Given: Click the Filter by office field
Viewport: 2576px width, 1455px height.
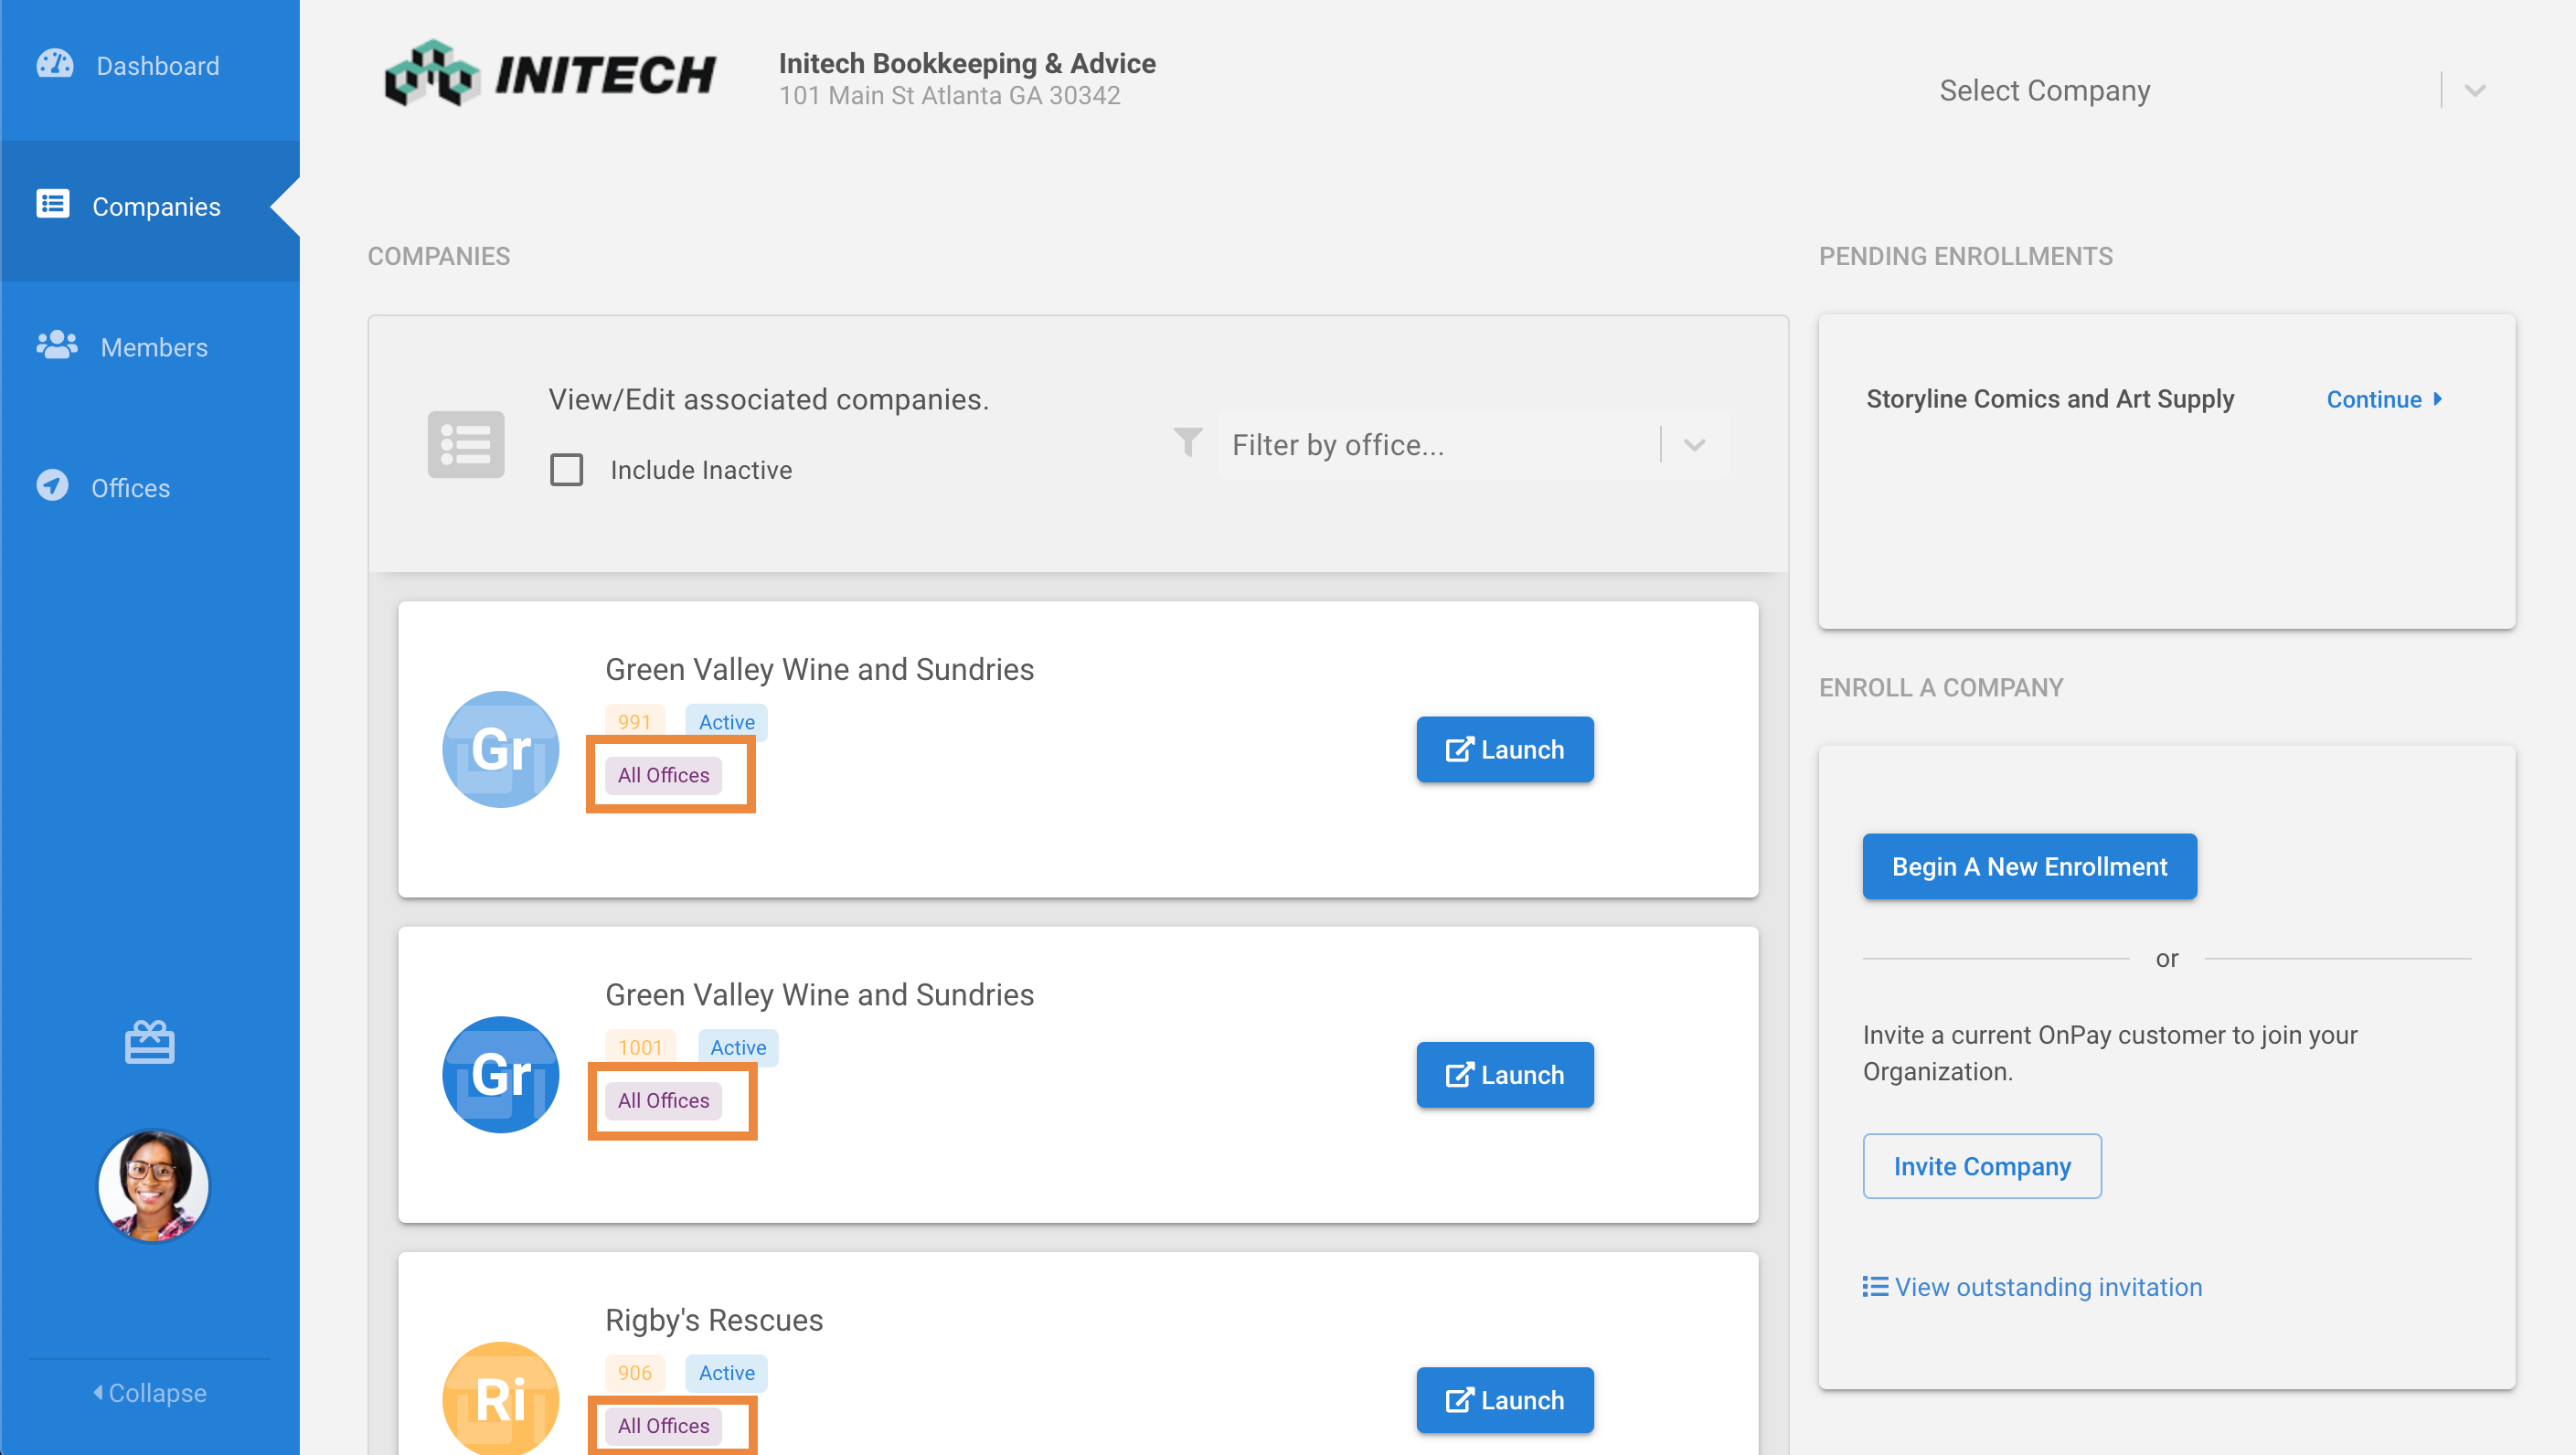Looking at the screenshot, I should point(1473,445).
